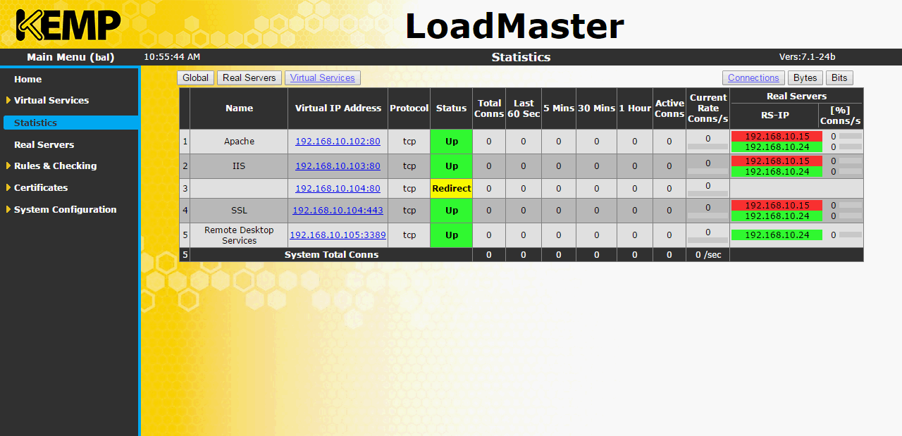The width and height of the screenshot is (902, 436).
Task: Click Remote Desktop's 192.168.10.24 real server
Action: tap(777, 235)
